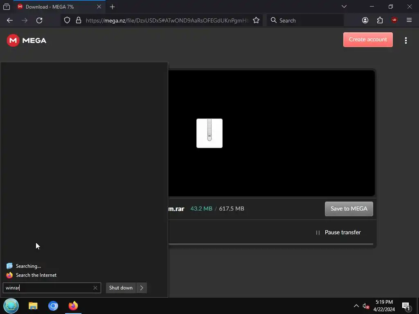Viewport: 419px width, 314px height.
Task: Open File Explorer from the taskbar
Action: click(x=33, y=306)
